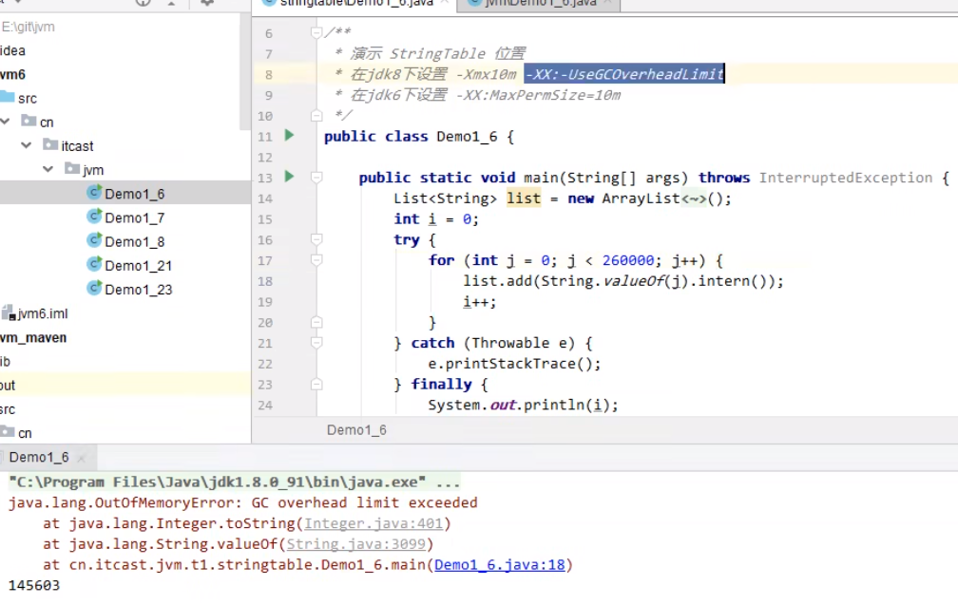Screen dimensions: 958x605
Task: Collapse the cn package folder
Action: [6, 122]
